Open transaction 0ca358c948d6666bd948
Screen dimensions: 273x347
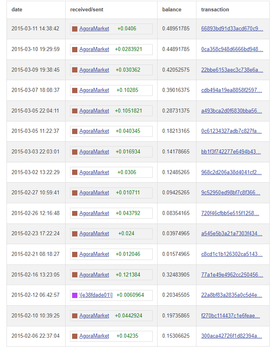[232, 49]
